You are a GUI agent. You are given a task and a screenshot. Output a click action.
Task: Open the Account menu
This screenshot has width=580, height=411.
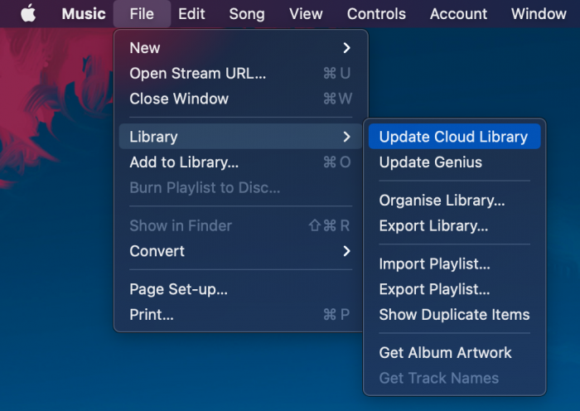click(x=458, y=14)
